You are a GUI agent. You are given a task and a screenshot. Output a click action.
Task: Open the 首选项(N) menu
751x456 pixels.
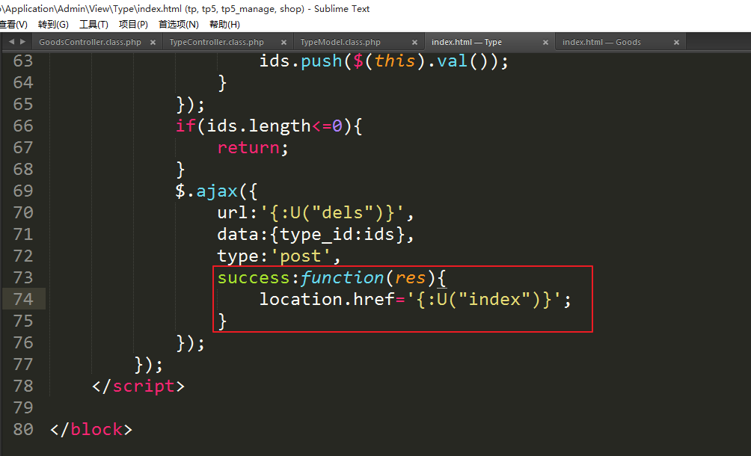pos(178,24)
